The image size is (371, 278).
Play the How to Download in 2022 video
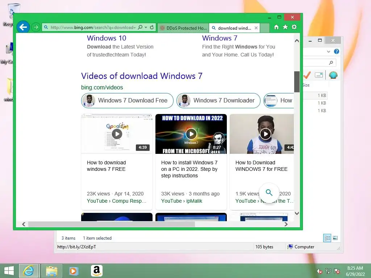[191, 134]
